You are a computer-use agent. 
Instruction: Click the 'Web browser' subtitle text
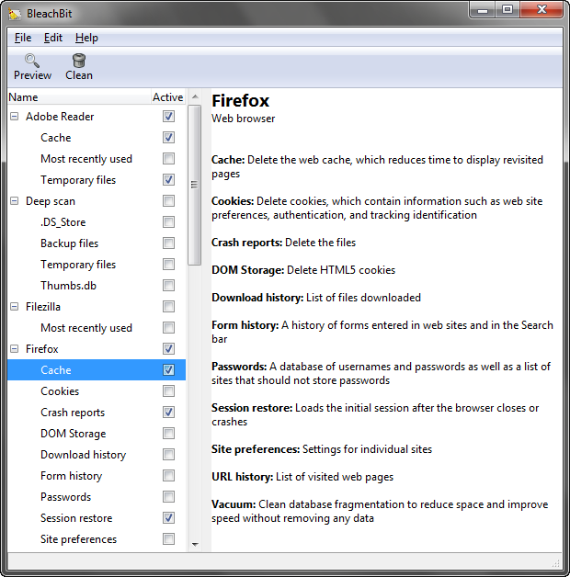tap(243, 119)
